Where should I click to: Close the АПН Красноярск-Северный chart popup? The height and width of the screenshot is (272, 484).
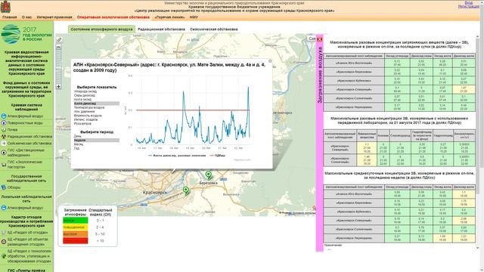pyautogui.click(x=270, y=61)
